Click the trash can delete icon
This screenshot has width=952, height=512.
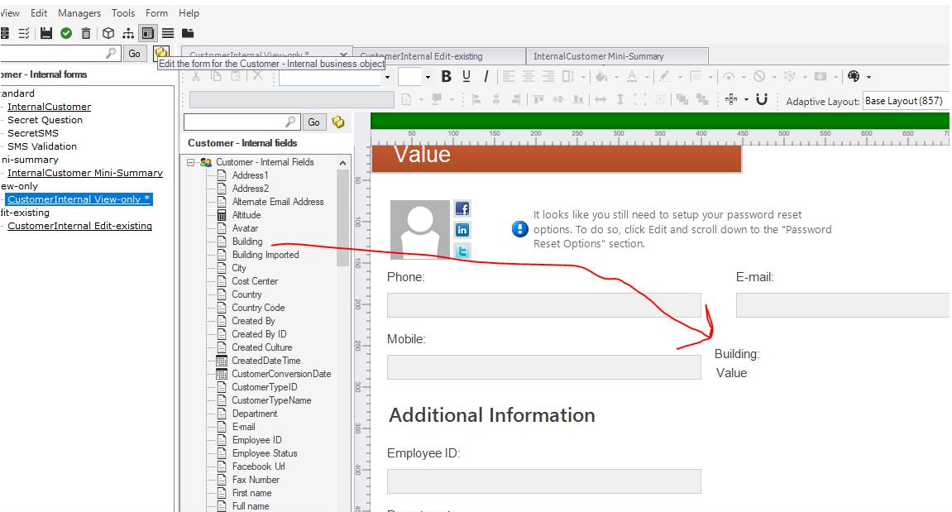pyautogui.click(x=86, y=33)
